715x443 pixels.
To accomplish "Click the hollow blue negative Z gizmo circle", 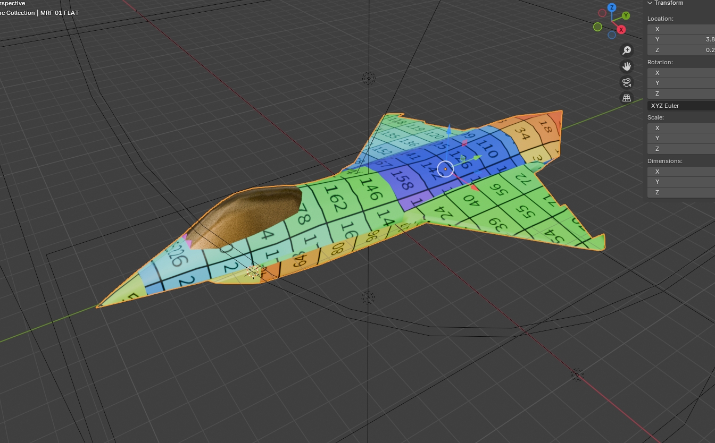I will [612, 35].
